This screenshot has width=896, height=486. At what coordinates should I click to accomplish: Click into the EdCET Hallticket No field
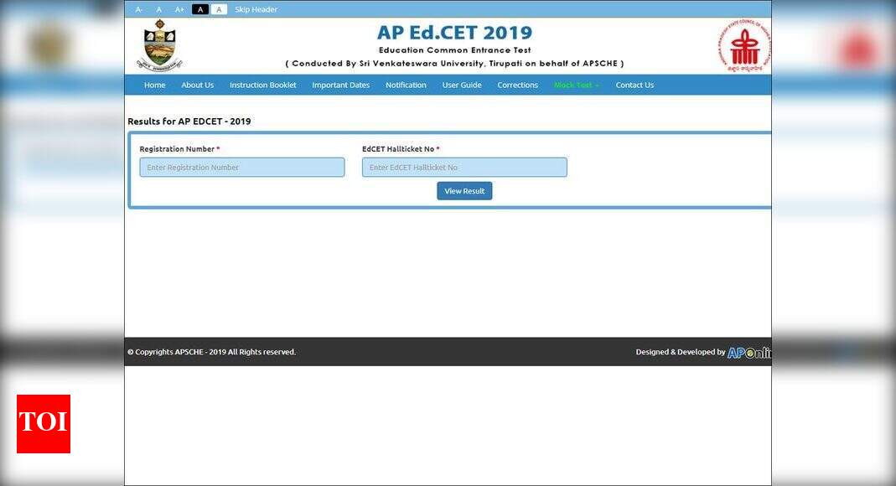464,168
